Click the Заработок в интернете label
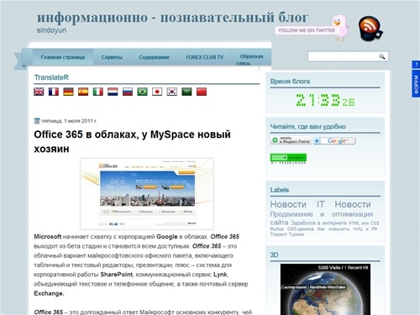The height and width of the screenshot is (315, 420). click(318, 223)
